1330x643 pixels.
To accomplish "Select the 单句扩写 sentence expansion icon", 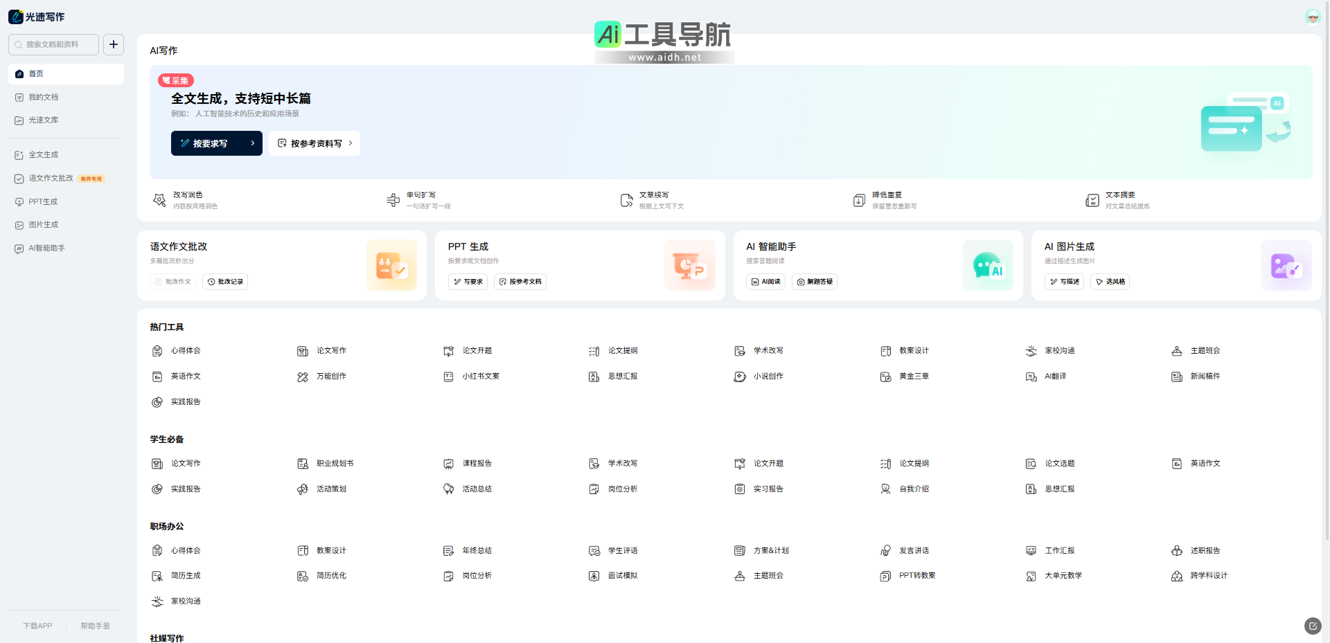I will click(x=393, y=201).
